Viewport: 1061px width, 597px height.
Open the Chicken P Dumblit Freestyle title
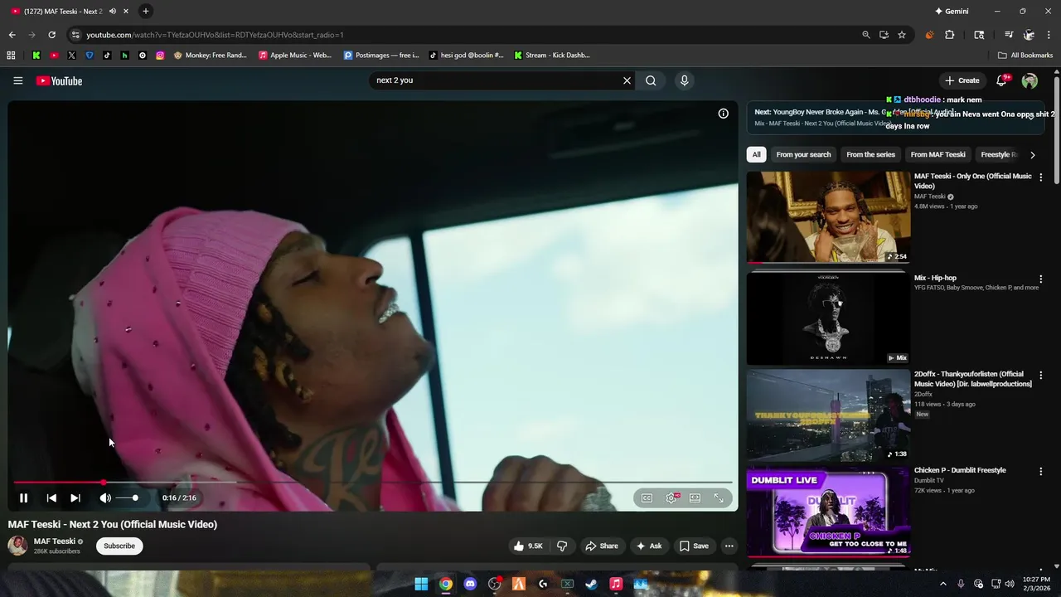960,470
